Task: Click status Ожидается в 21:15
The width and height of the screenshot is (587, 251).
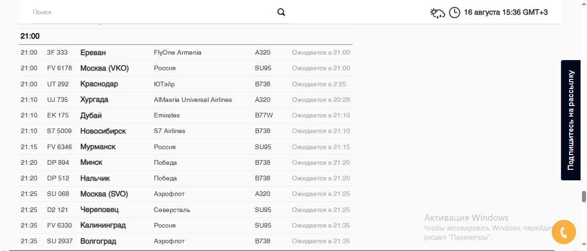Action: pyautogui.click(x=321, y=147)
